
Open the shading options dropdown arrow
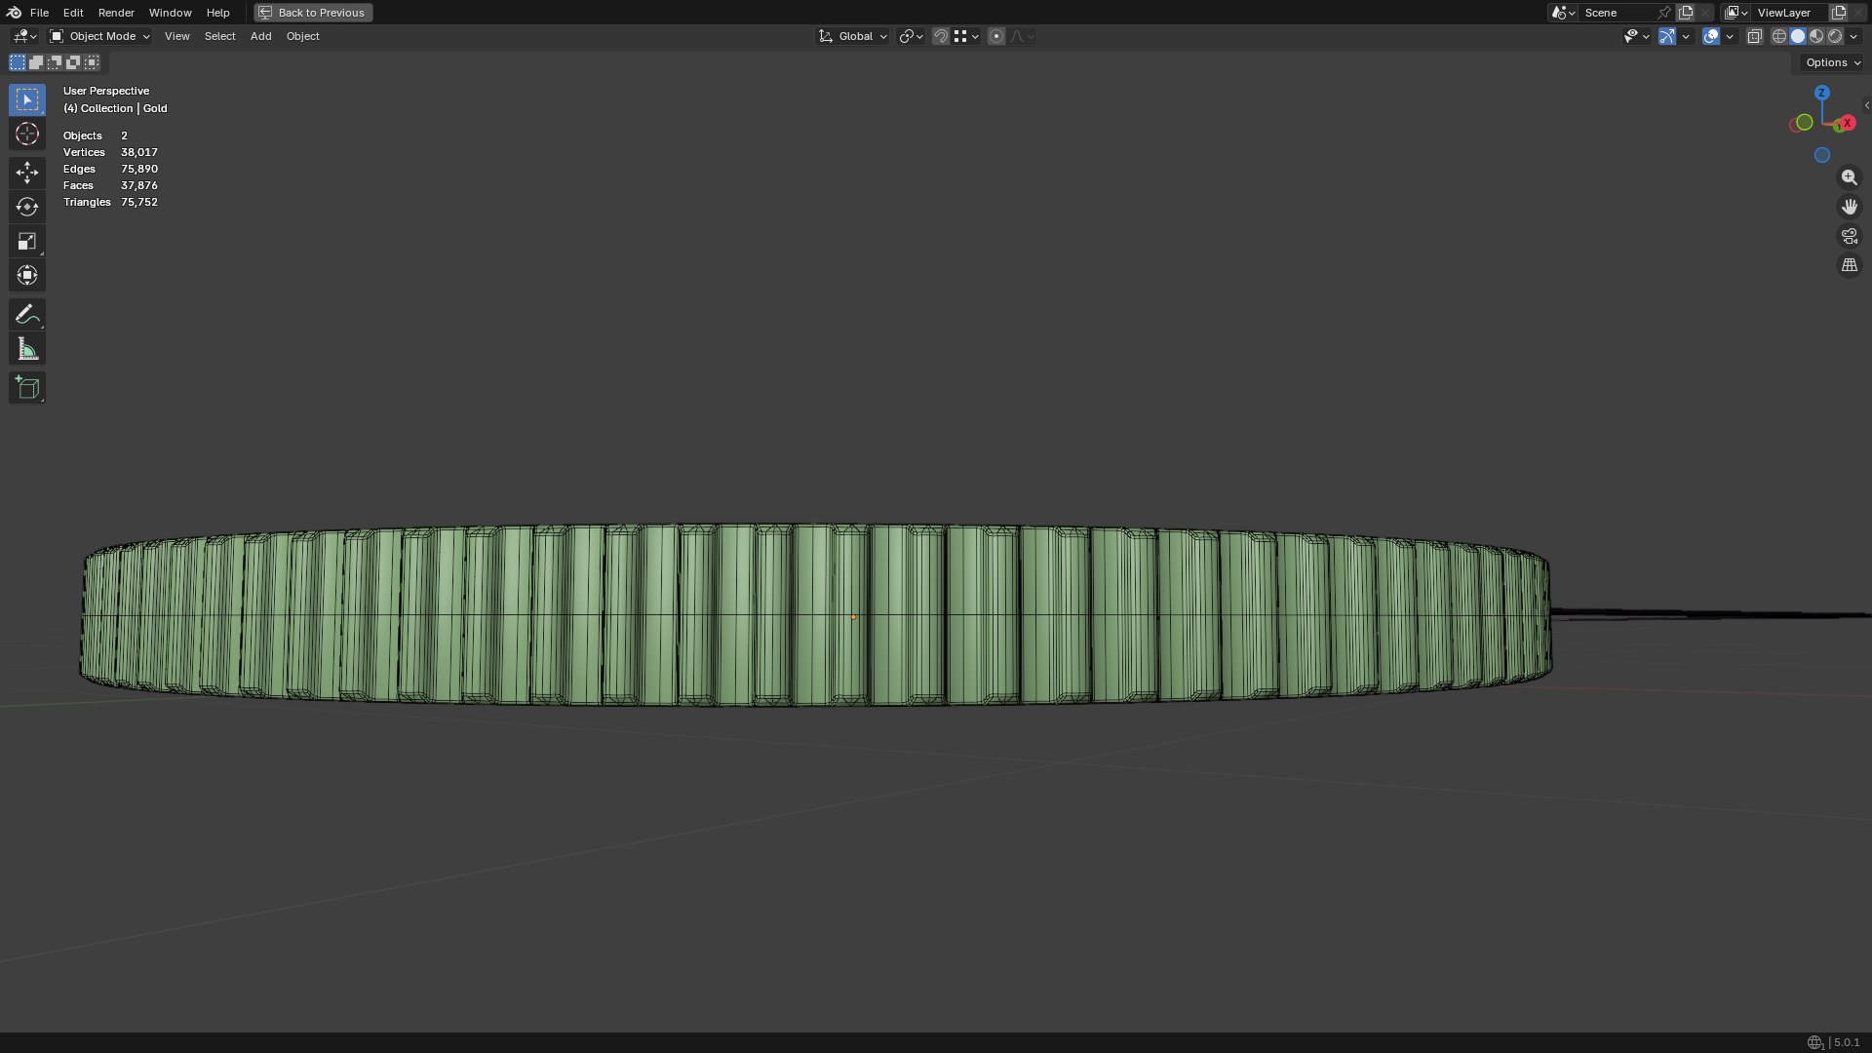click(x=1853, y=36)
